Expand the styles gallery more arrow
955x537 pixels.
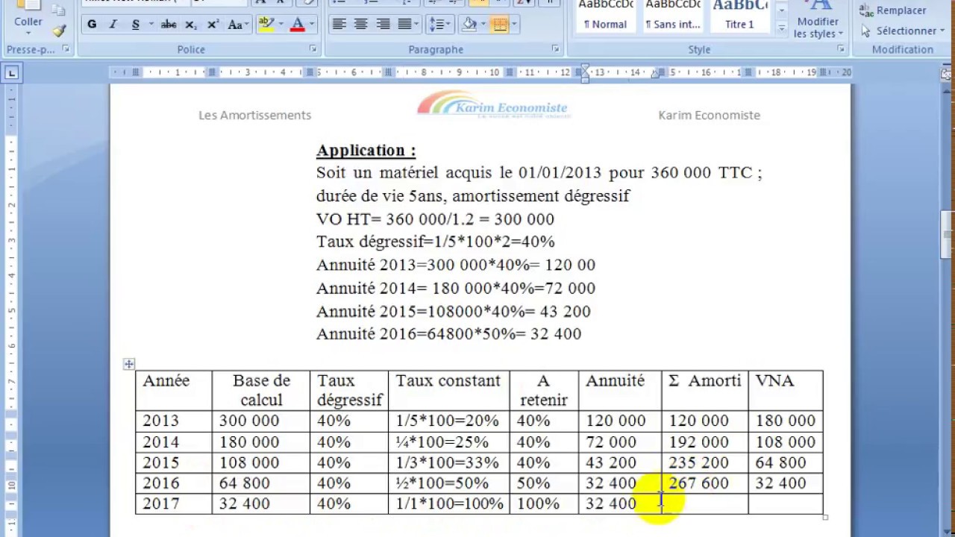782,28
